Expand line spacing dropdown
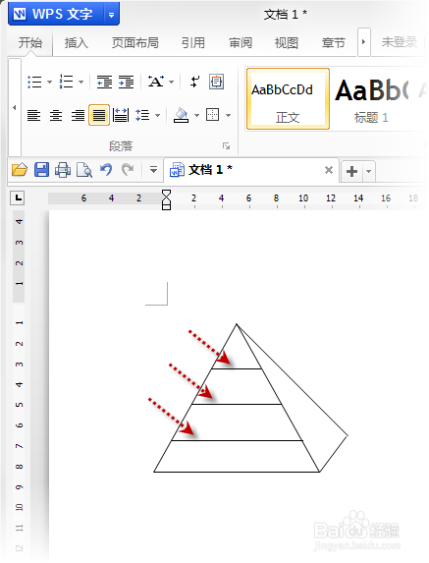This screenshot has width=429, height=563. coord(157,115)
